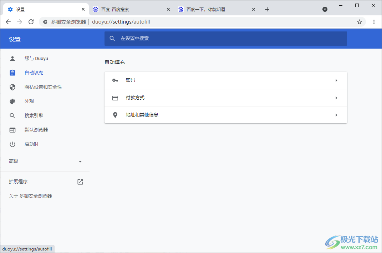Open the three-dot browser menu
The height and width of the screenshot is (253, 382).
point(374,22)
